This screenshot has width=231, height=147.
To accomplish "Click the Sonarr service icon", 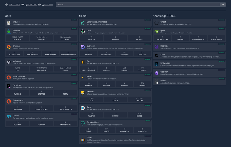I will click(x=82, y=108).
